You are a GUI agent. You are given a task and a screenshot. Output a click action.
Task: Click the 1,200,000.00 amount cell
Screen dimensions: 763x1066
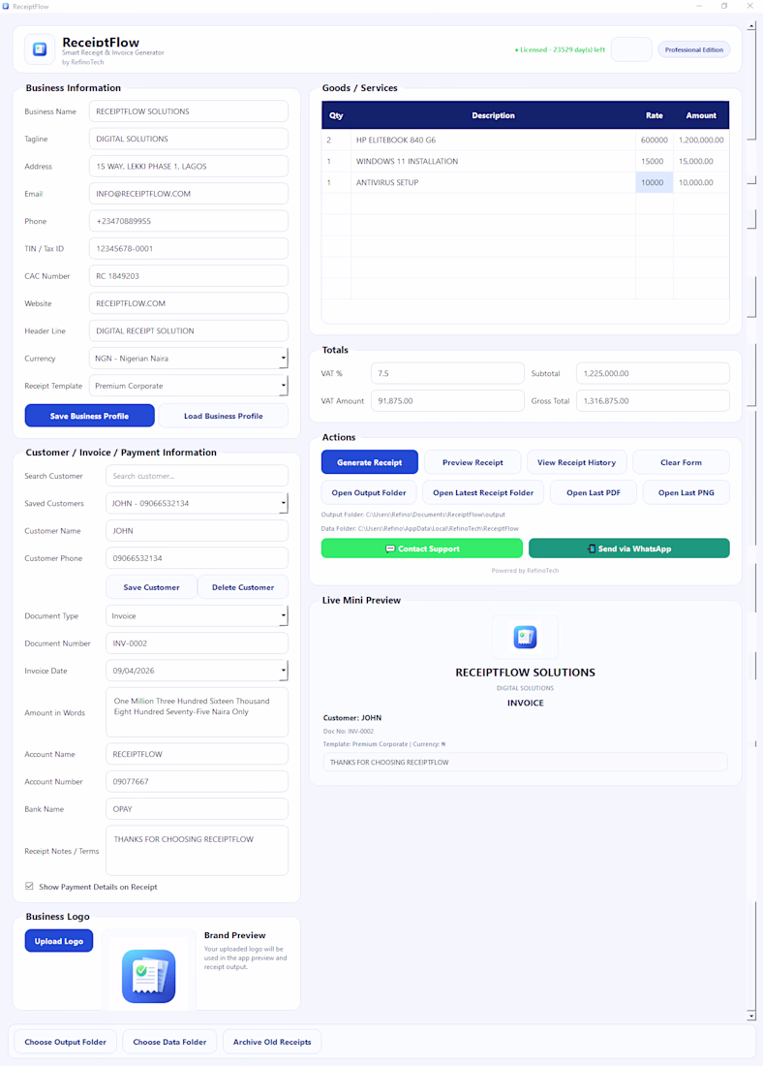[x=701, y=141]
